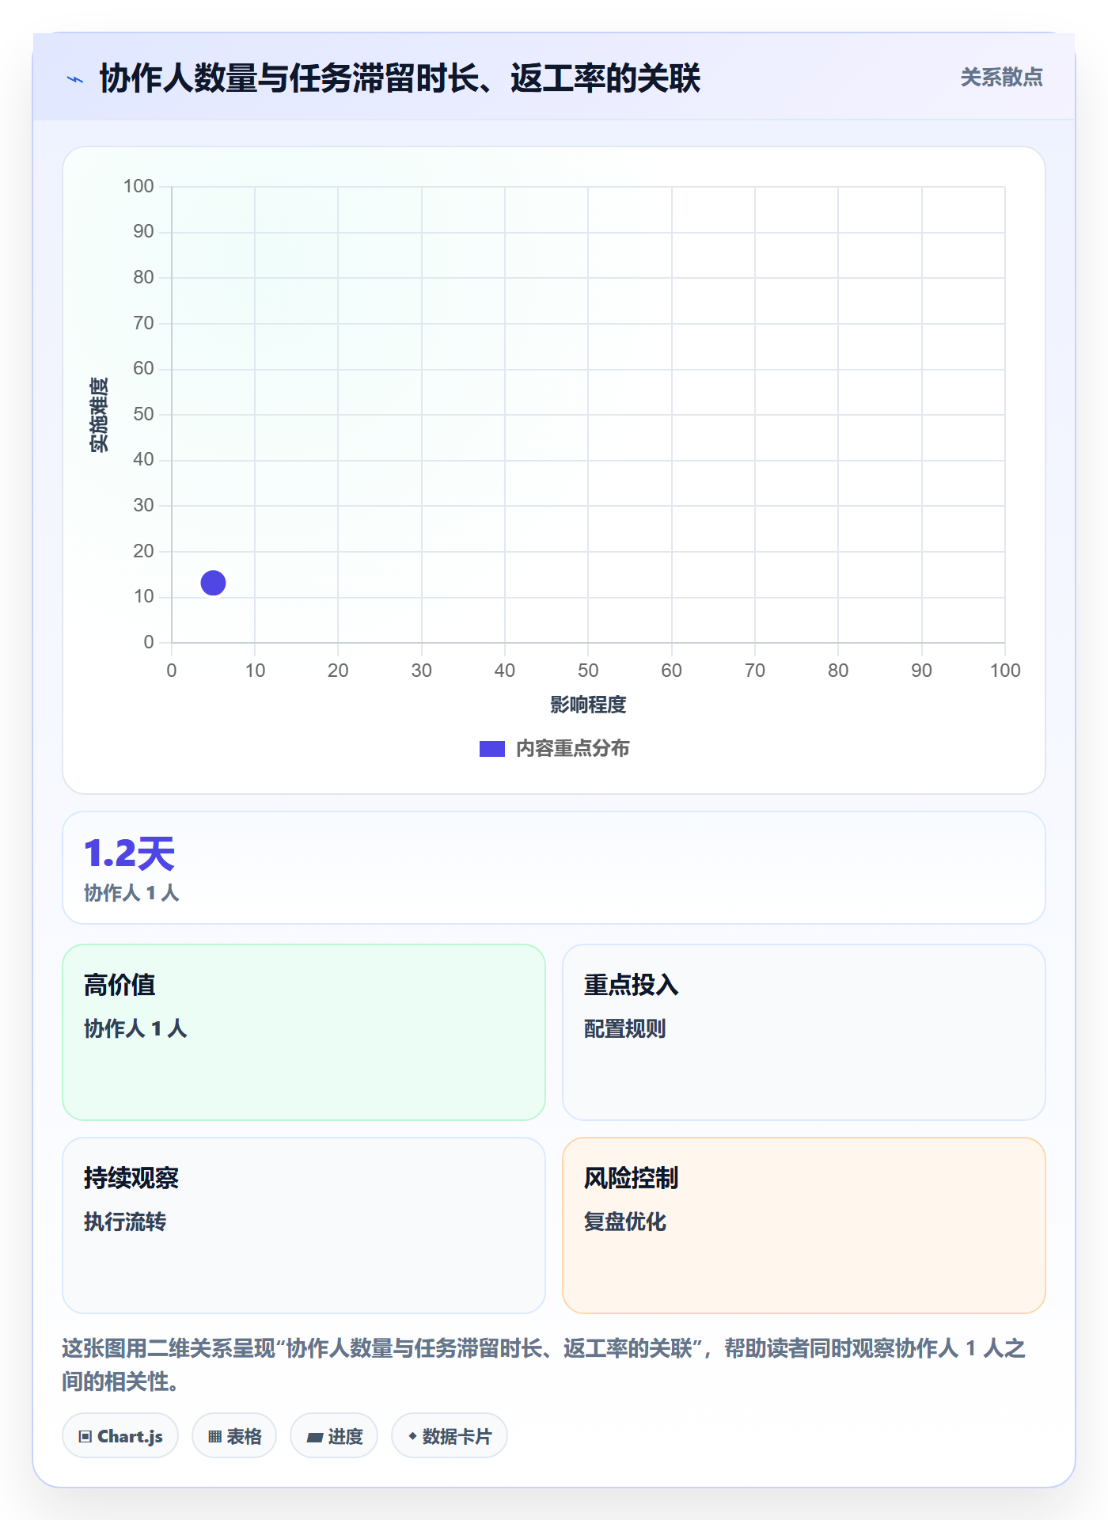
Task: Select the "Chart.js" tag
Action: (x=120, y=1436)
